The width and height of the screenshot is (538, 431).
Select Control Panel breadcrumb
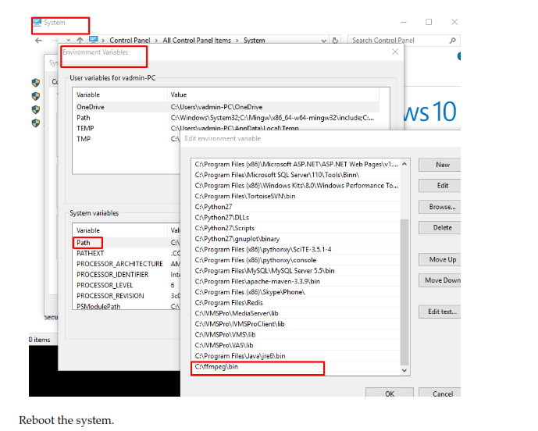(x=130, y=41)
